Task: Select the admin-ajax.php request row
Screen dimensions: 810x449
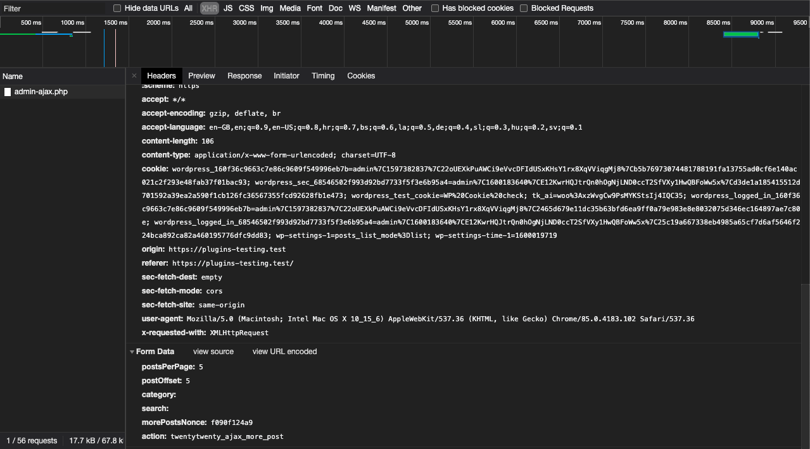Action: click(x=41, y=91)
